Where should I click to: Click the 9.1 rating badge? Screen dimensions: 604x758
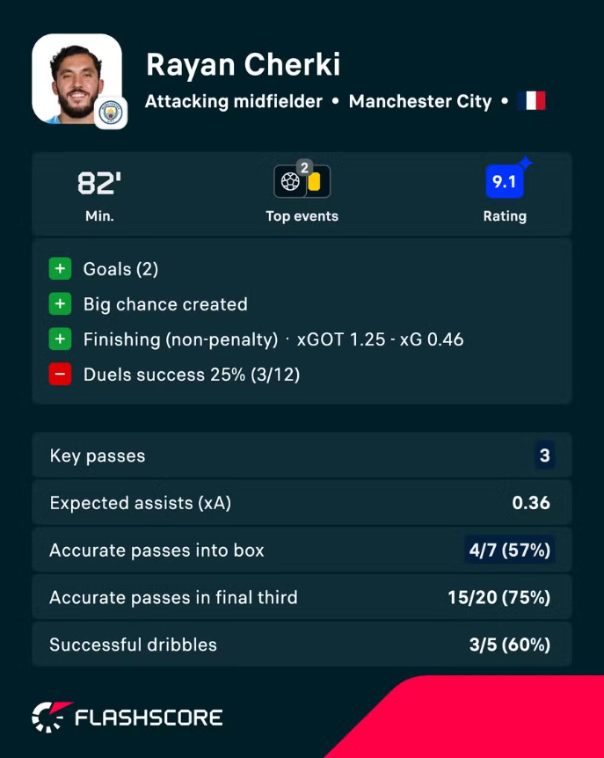pos(505,182)
